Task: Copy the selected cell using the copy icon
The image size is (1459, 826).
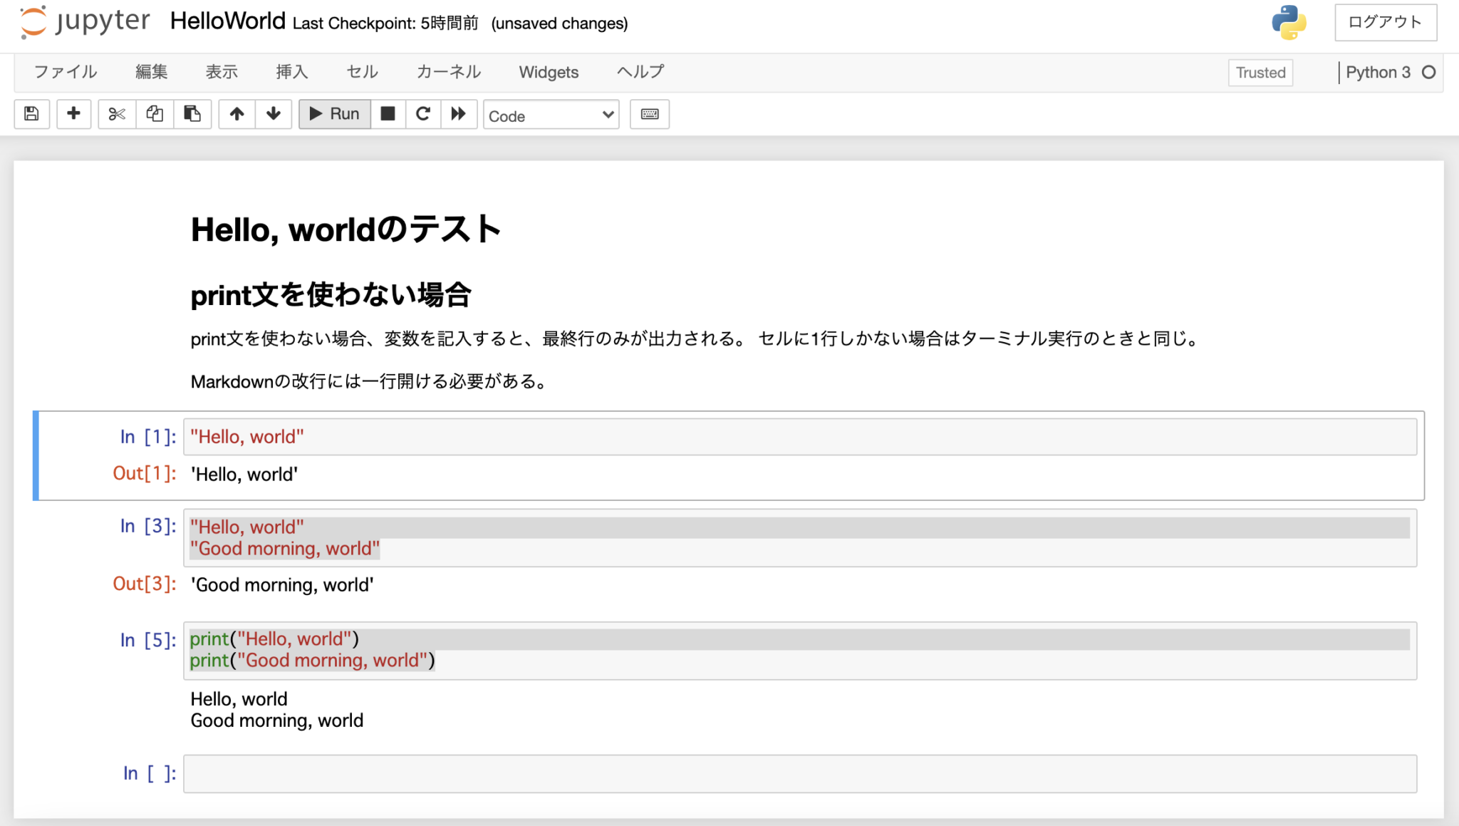Action: [x=155, y=114]
